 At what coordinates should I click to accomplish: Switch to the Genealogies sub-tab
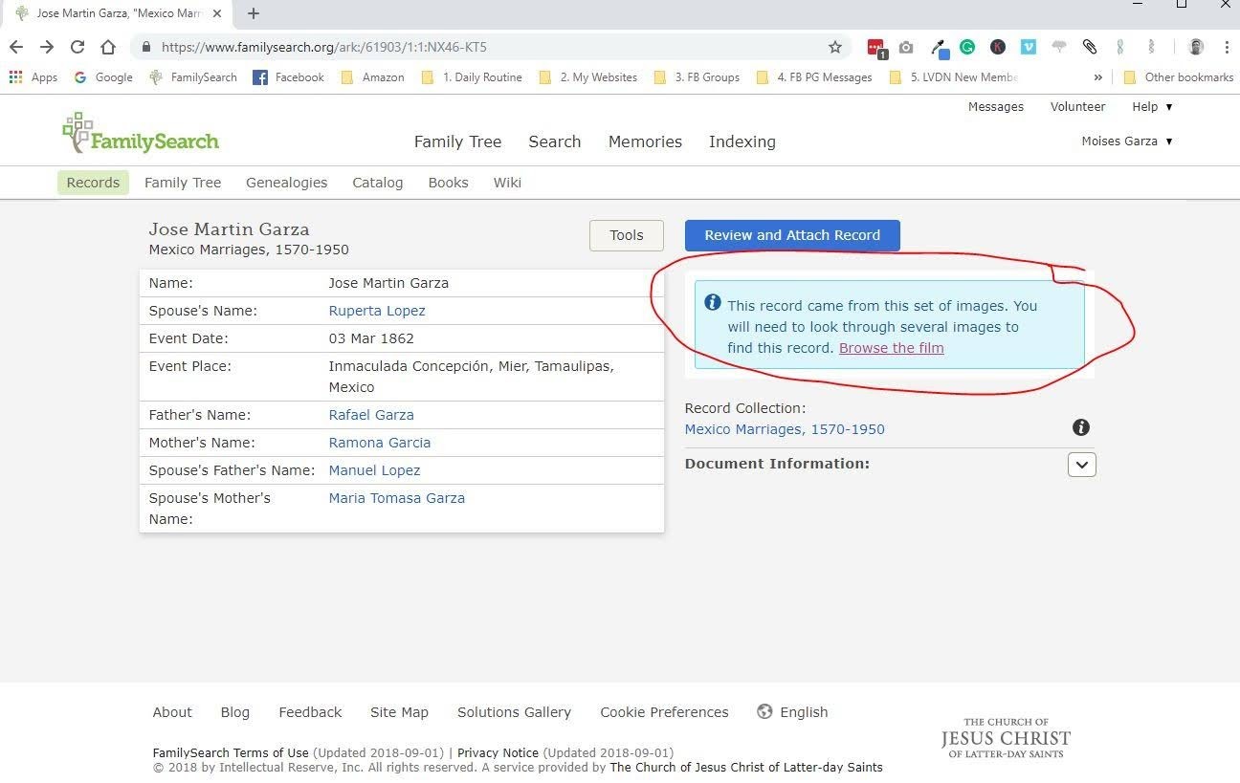pyautogui.click(x=286, y=183)
